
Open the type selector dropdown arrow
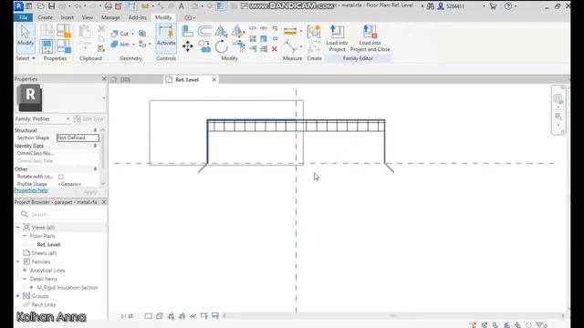point(104,98)
